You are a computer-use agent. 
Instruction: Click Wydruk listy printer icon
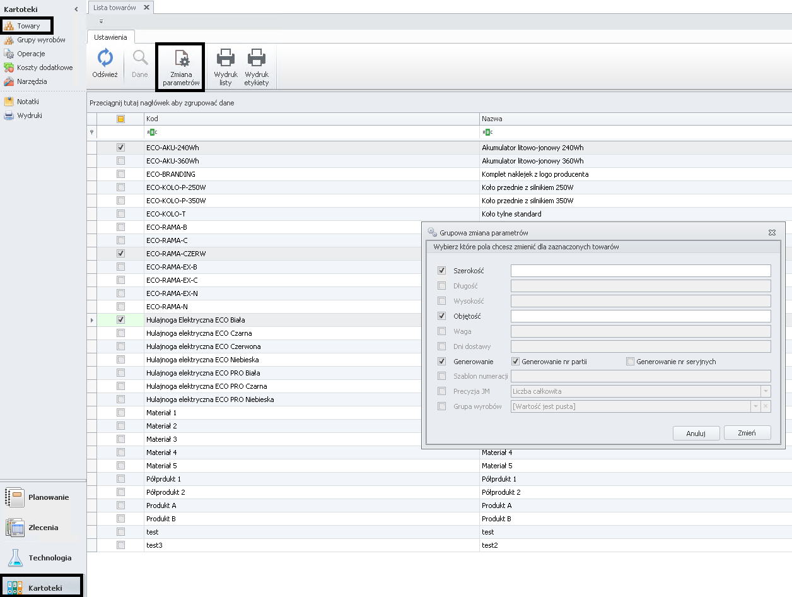tap(226, 59)
